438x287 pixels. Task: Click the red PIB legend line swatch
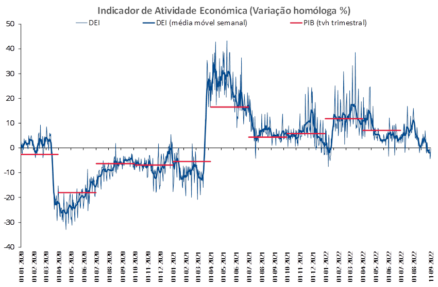coord(296,23)
